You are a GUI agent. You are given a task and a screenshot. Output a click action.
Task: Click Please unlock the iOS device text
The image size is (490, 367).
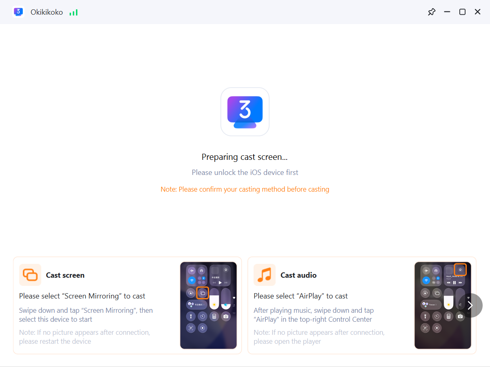point(245,172)
